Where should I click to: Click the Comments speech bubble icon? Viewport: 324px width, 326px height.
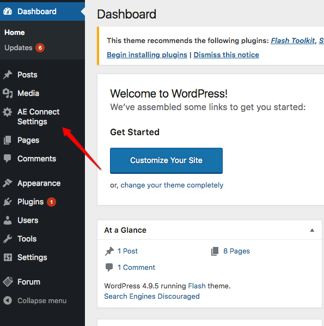(x=8, y=159)
